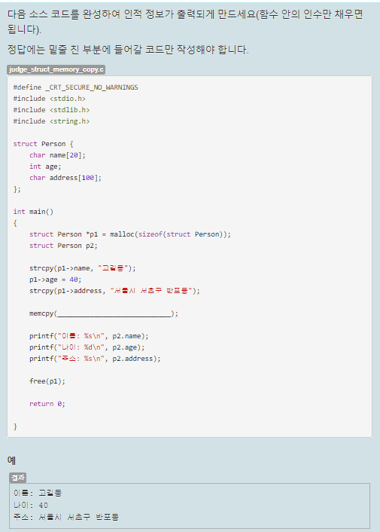The height and width of the screenshot is (532, 380).
Task: Click the judge_struct_memory_copy.c file label
Action: [56, 69]
